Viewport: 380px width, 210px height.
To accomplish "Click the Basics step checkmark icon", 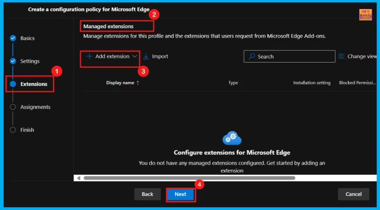I will (13, 38).
